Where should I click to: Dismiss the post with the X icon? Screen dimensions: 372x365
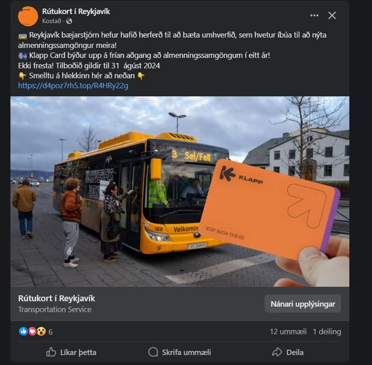click(x=332, y=16)
